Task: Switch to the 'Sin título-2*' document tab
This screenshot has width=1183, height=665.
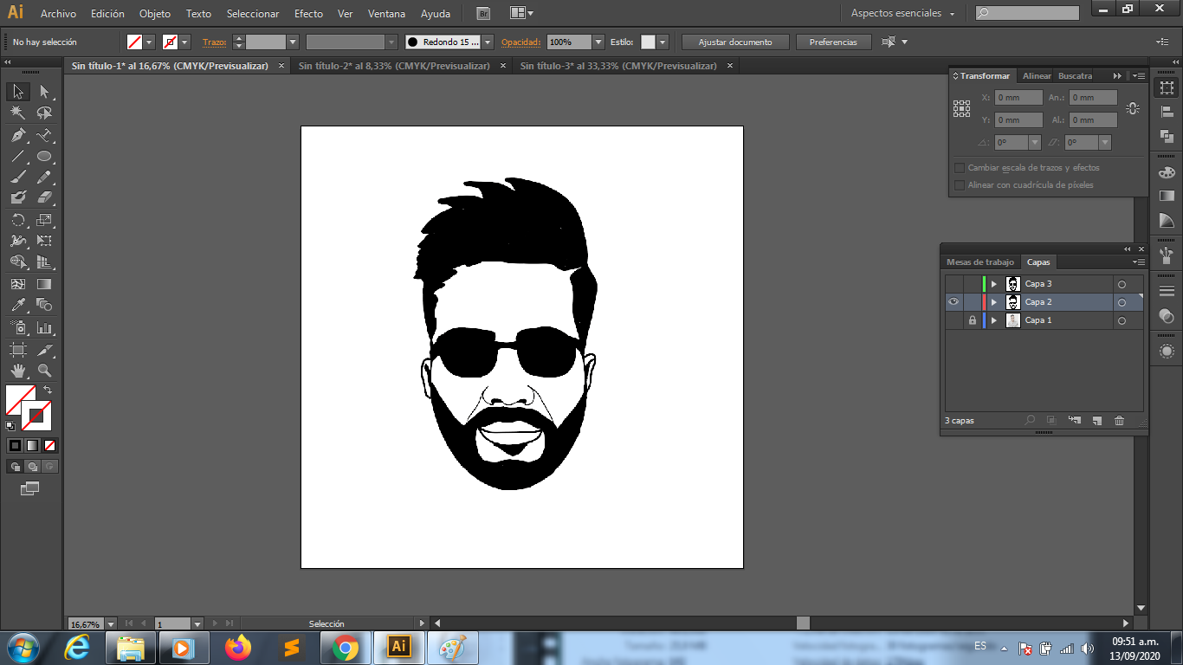Action: (x=395, y=66)
